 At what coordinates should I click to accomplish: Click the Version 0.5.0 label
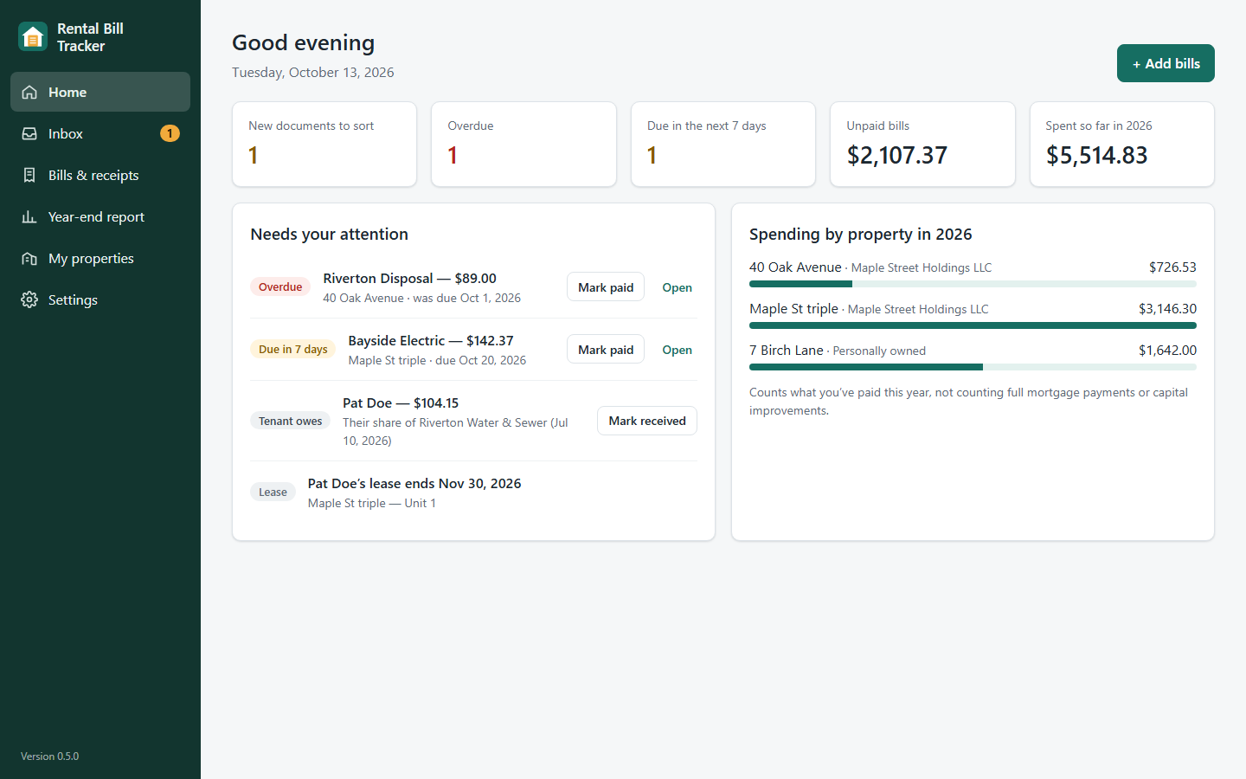(49, 756)
